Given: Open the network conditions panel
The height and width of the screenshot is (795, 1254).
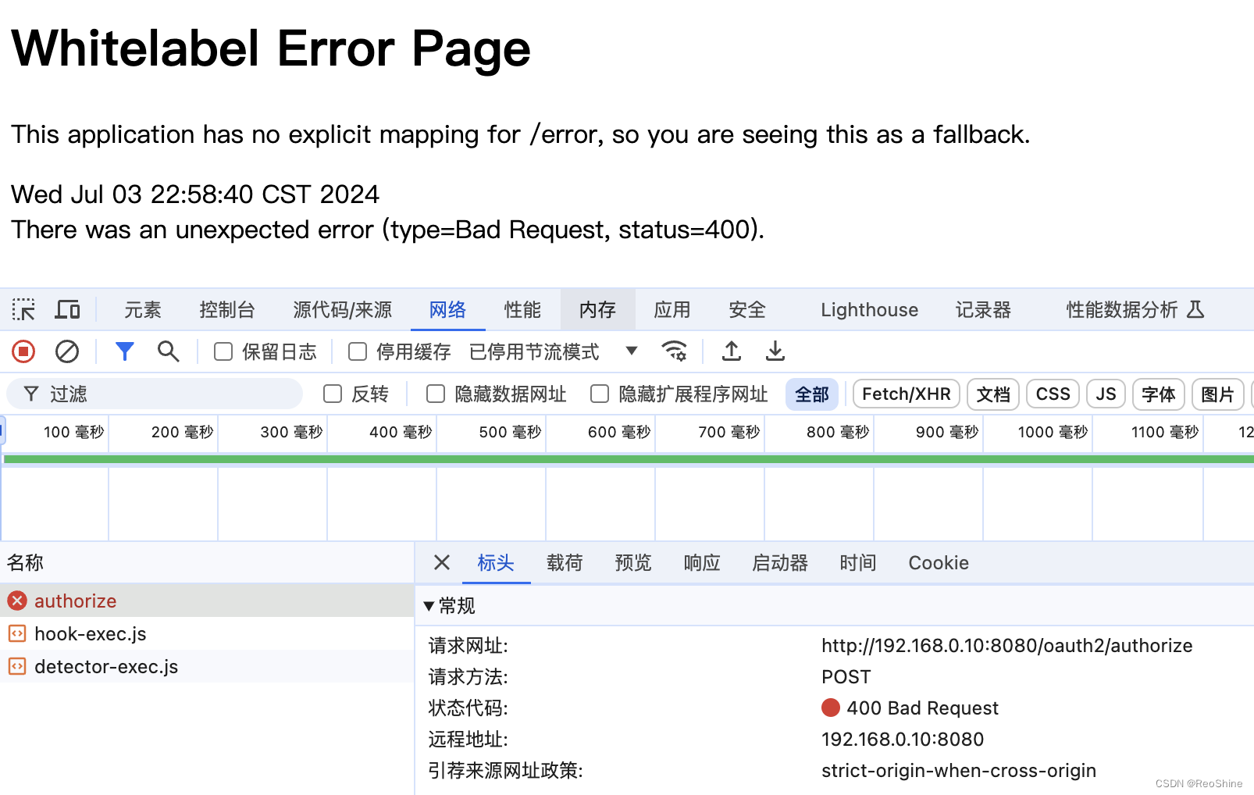Looking at the screenshot, I should pos(675,351).
